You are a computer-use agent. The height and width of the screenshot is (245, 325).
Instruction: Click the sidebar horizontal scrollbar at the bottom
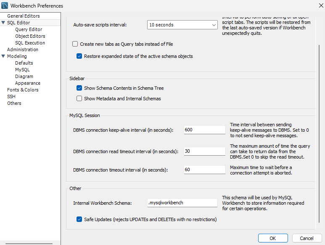click(x=29, y=244)
